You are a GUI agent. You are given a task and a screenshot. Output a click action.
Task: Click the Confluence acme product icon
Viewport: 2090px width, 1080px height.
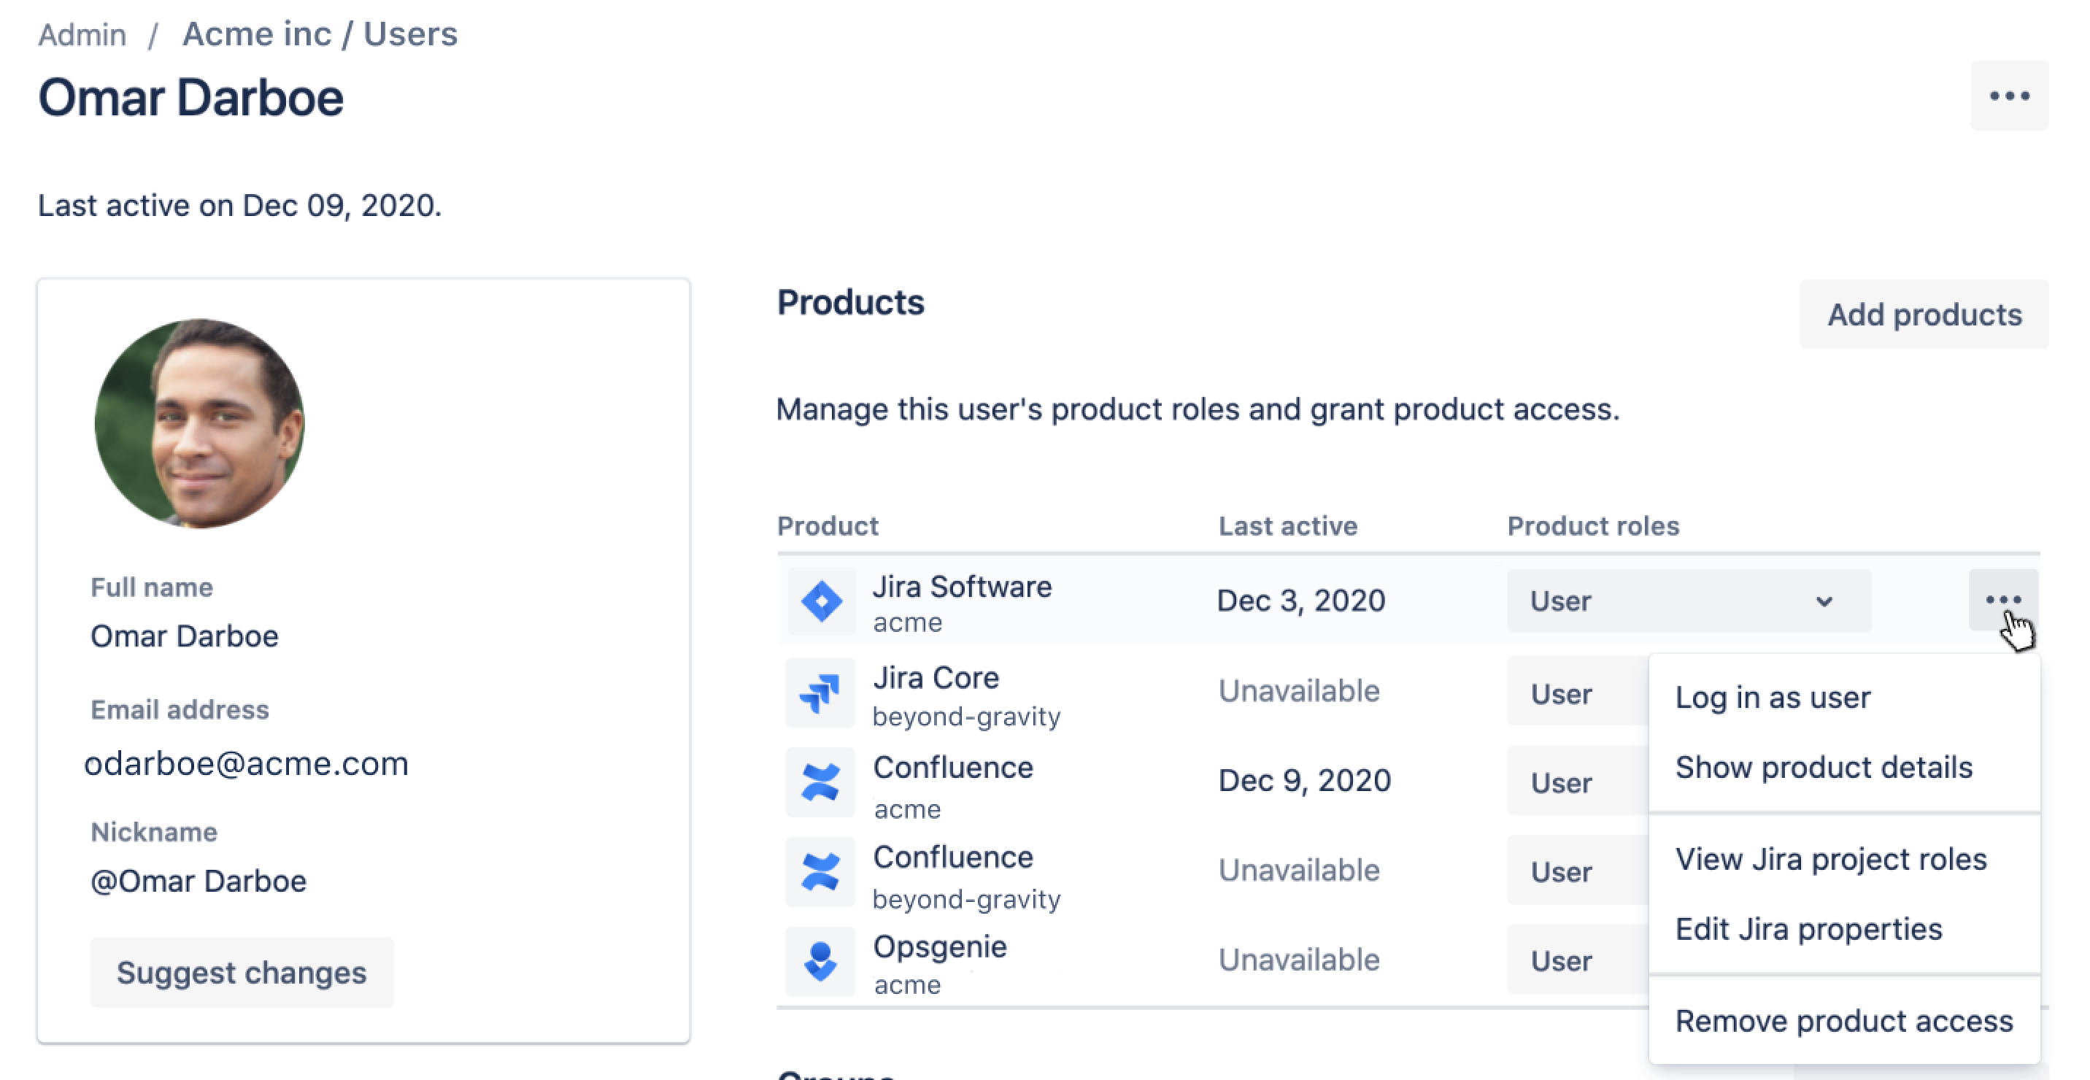pos(821,782)
